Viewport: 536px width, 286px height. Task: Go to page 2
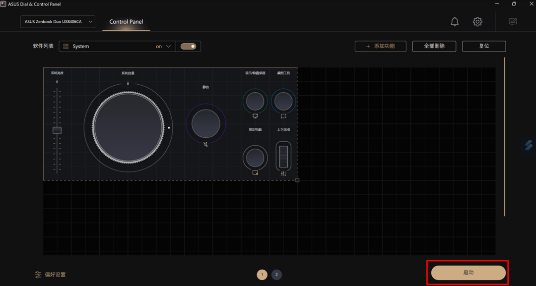coord(276,275)
